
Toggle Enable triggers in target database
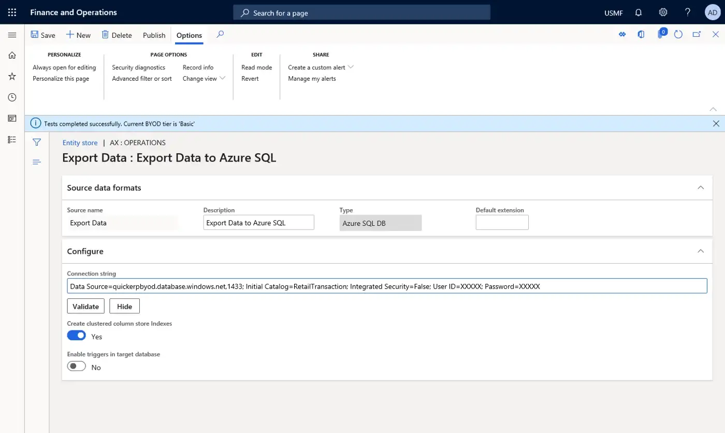pyautogui.click(x=77, y=366)
